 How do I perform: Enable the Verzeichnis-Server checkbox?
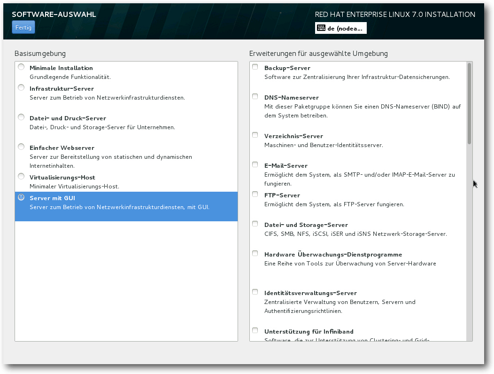[255, 135]
